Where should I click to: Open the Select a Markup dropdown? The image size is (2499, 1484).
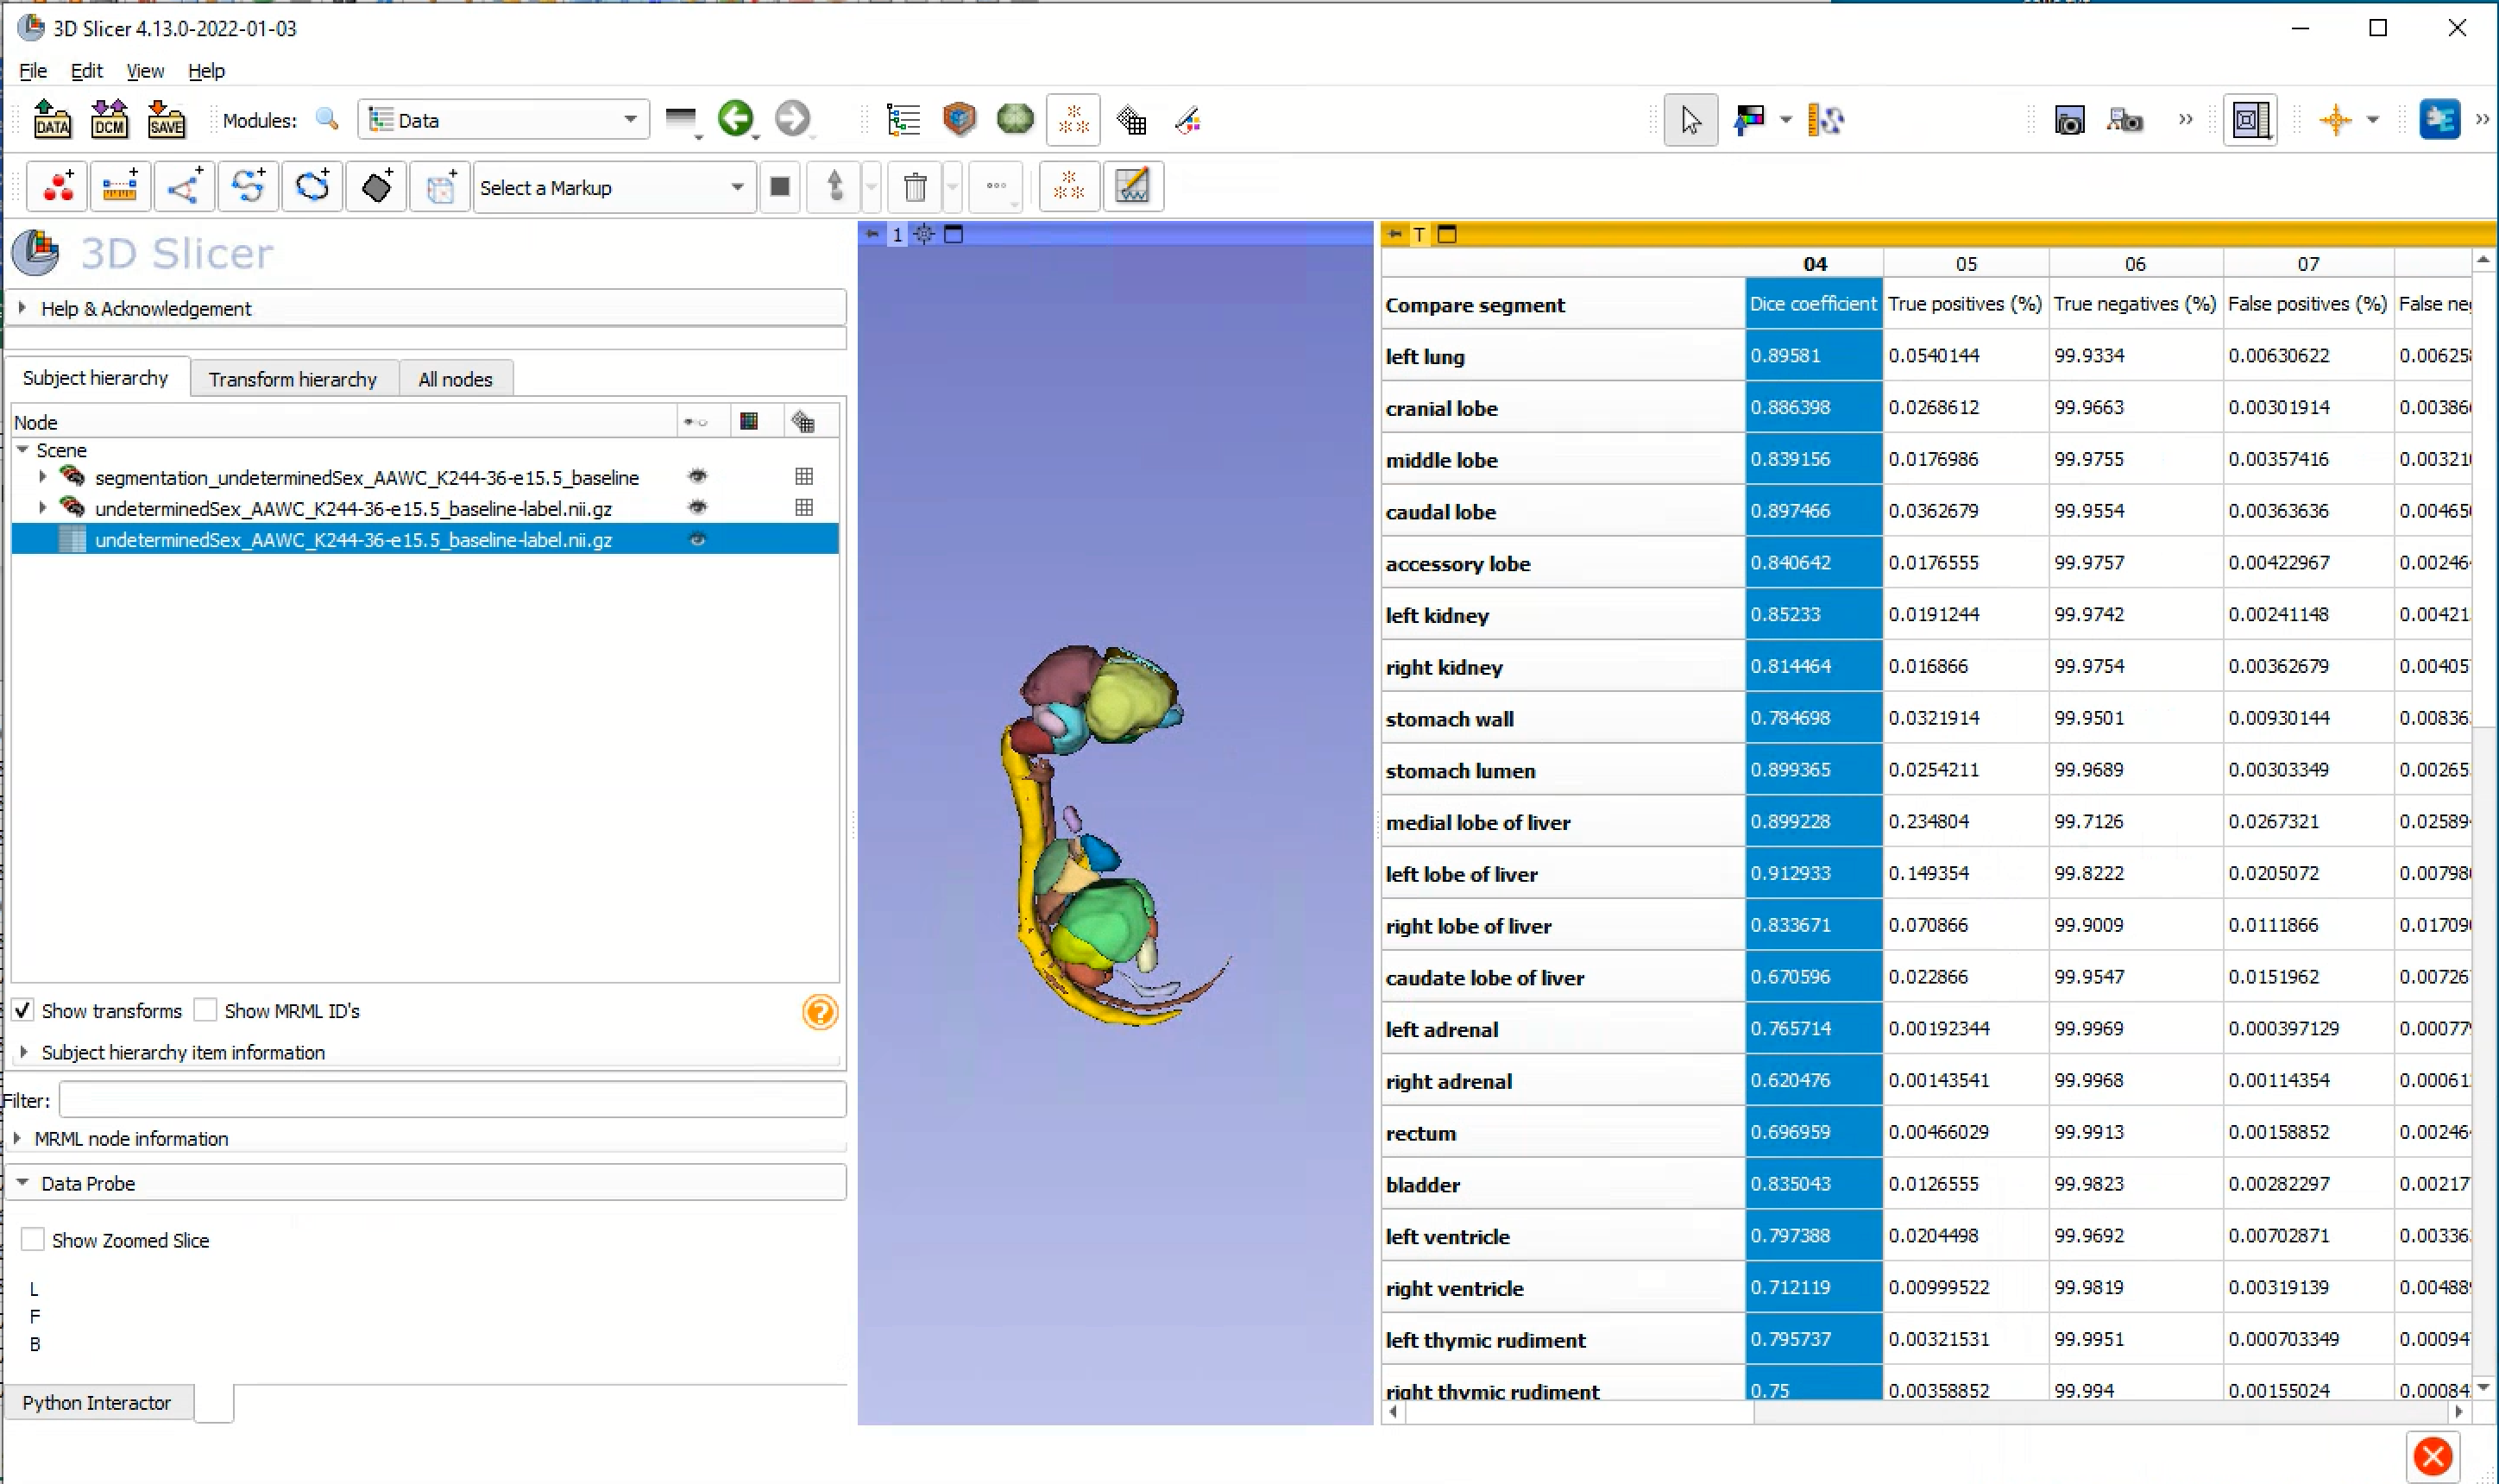tap(612, 188)
